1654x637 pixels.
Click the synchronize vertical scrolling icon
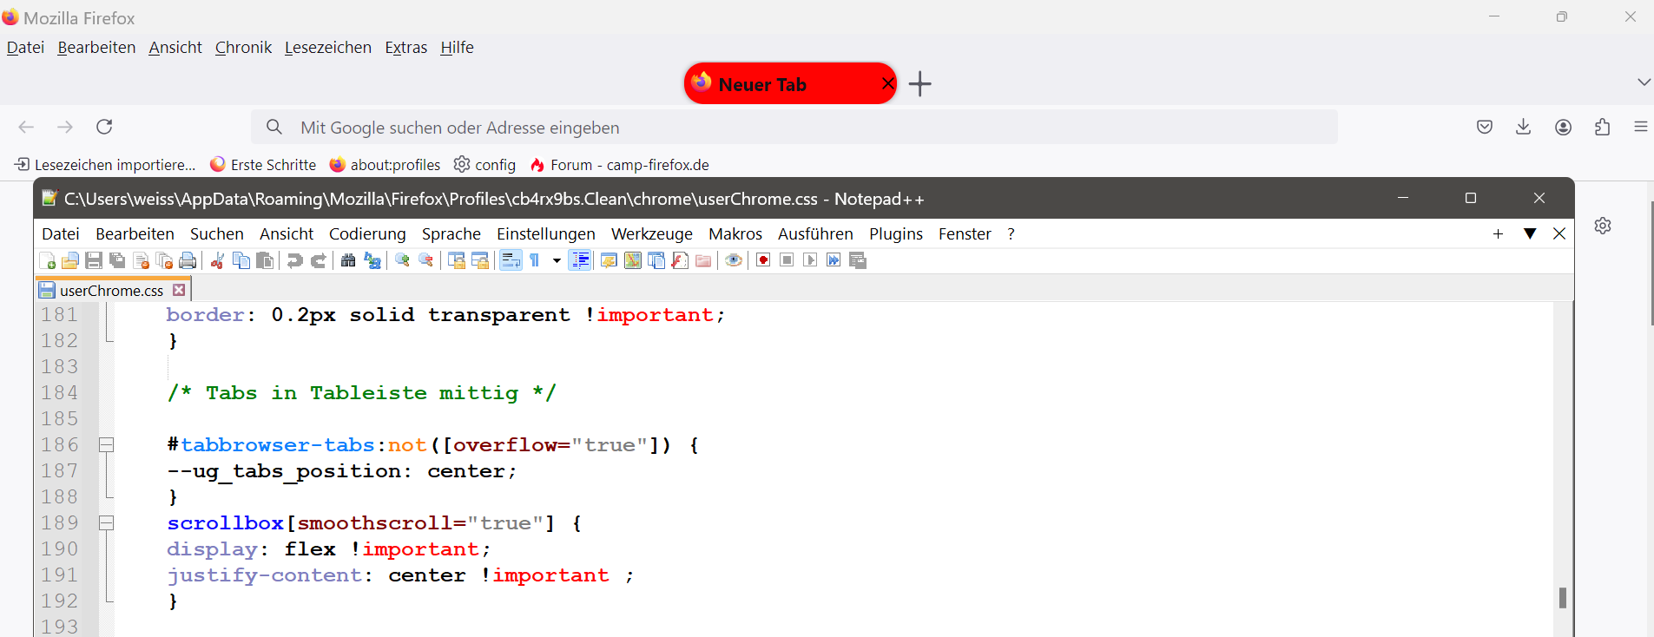(456, 260)
